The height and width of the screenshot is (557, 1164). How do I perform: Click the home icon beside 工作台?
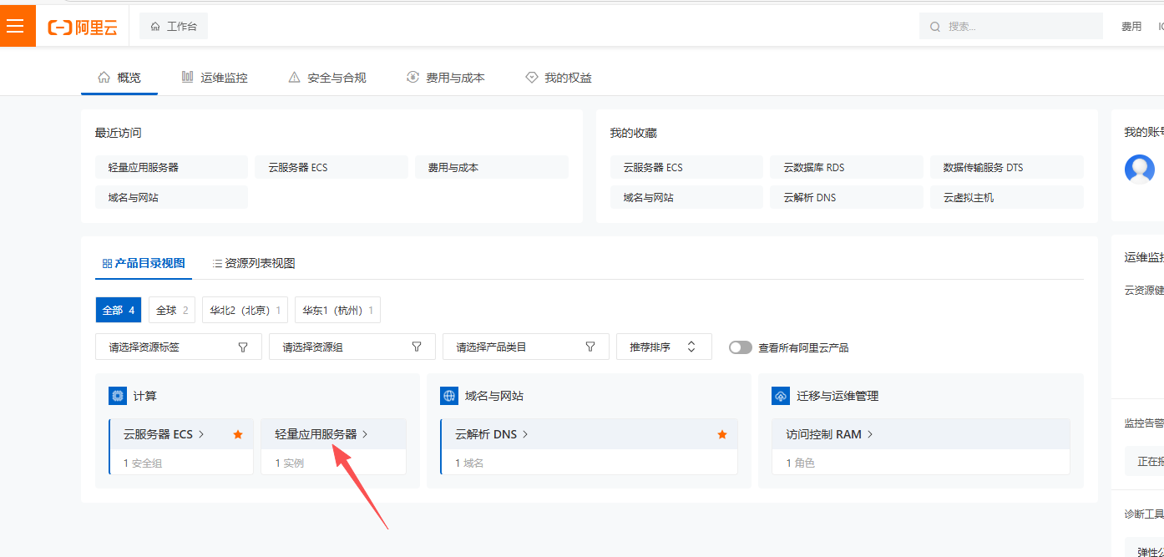(155, 27)
